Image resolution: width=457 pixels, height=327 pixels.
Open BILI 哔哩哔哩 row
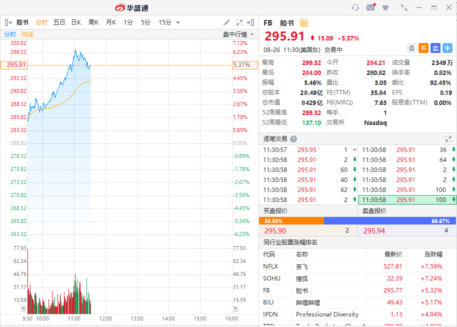[352, 302]
